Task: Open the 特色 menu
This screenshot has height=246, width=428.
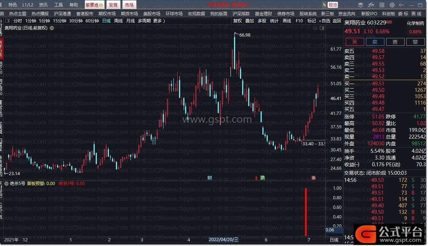Action: (12, 5)
